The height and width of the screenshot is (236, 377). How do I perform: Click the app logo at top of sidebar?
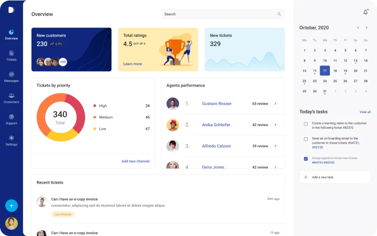[12, 10]
